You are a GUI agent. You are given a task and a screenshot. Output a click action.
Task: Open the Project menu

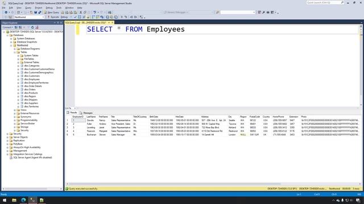(39, 7)
